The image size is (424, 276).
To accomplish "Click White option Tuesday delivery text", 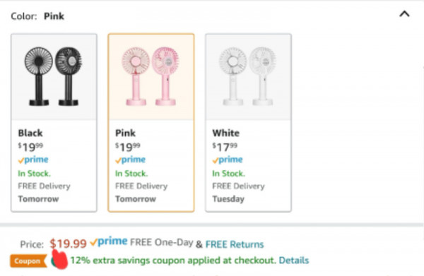I will point(228,199).
